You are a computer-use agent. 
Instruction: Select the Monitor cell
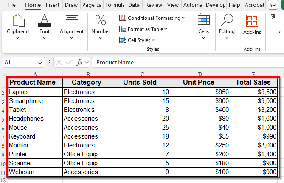(35, 145)
